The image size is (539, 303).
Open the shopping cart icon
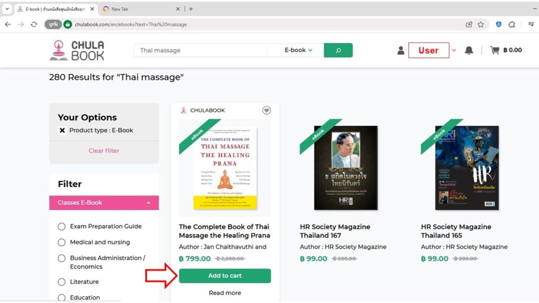click(494, 50)
